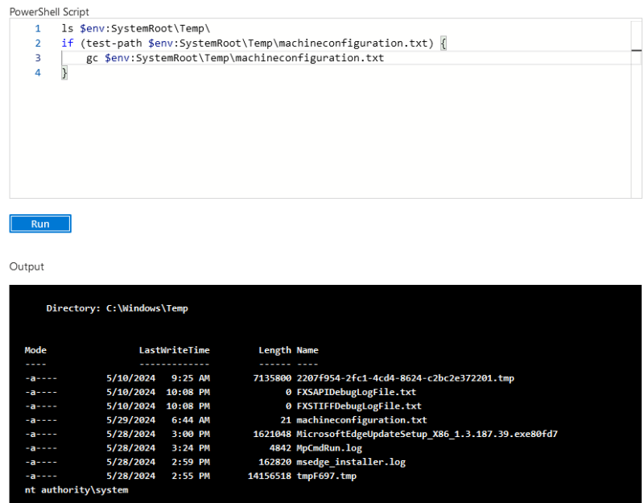Viewport: 644px width, 503px height.
Task: Click the 'LastWriteTime' column header
Action: pyautogui.click(x=174, y=350)
